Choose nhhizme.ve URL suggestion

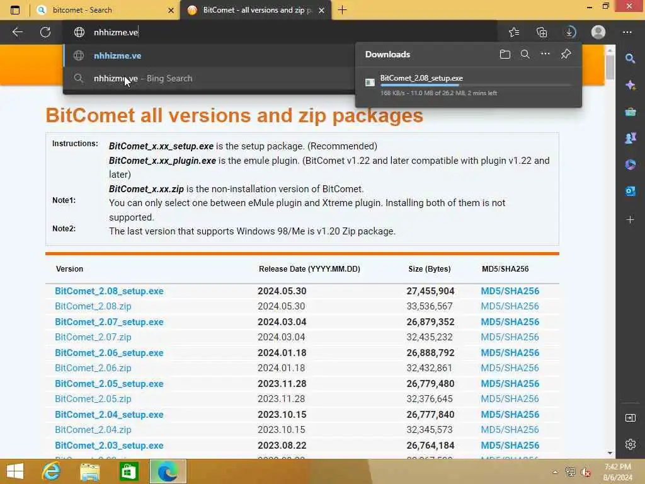click(209, 55)
